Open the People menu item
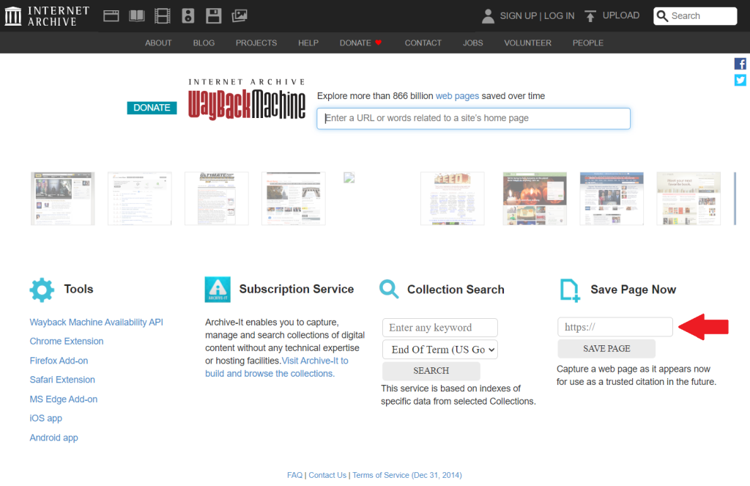This screenshot has height=486, width=750. pos(588,43)
